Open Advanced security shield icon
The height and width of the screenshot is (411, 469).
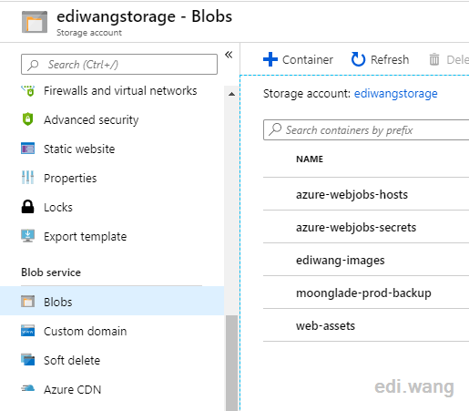pyautogui.click(x=27, y=119)
